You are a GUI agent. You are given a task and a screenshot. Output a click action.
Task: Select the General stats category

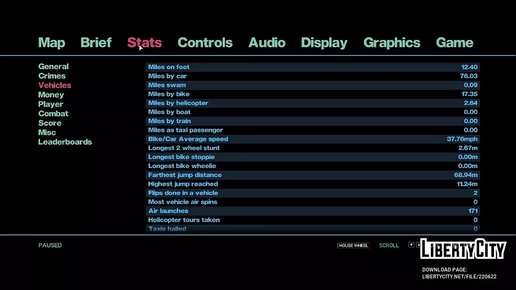coord(53,67)
